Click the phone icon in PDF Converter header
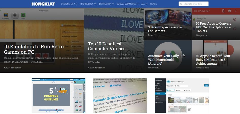Image resolution: width=240 pixels, height=114 pixels. (x=223, y=11)
